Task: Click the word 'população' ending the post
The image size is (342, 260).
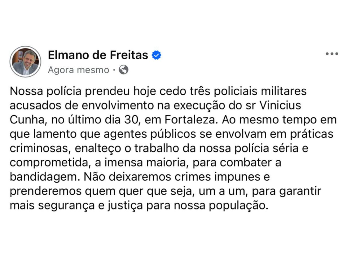Action: click(238, 206)
